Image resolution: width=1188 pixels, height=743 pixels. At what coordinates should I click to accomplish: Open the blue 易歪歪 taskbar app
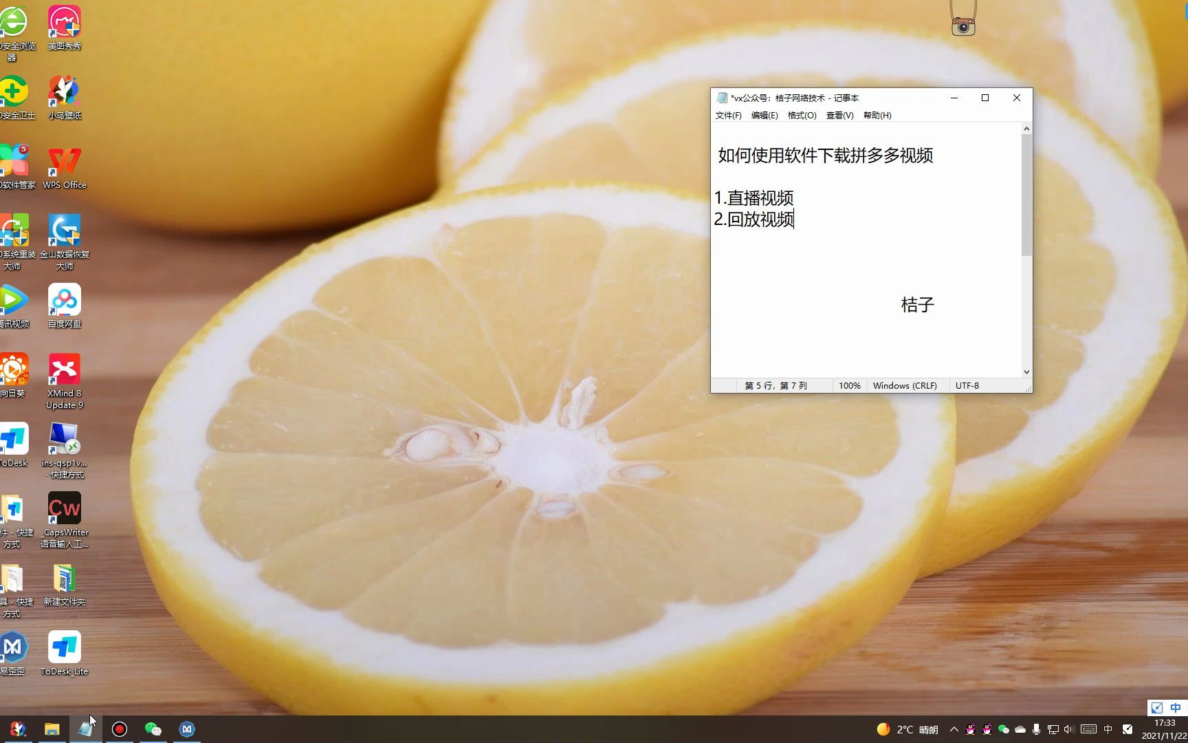[x=187, y=729]
